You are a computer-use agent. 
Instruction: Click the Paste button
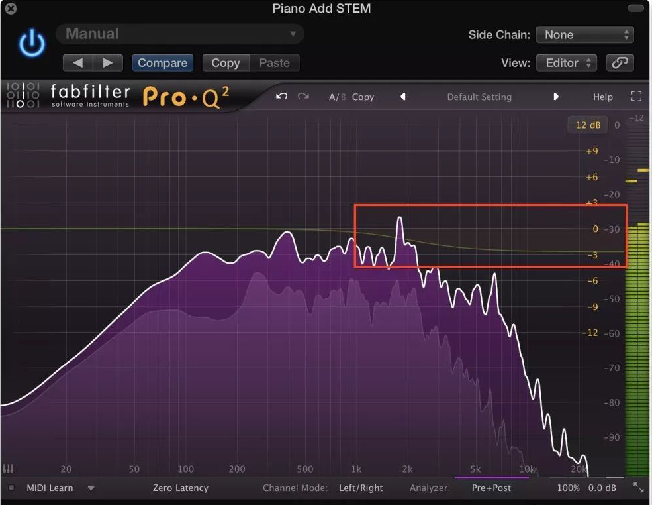point(275,63)
